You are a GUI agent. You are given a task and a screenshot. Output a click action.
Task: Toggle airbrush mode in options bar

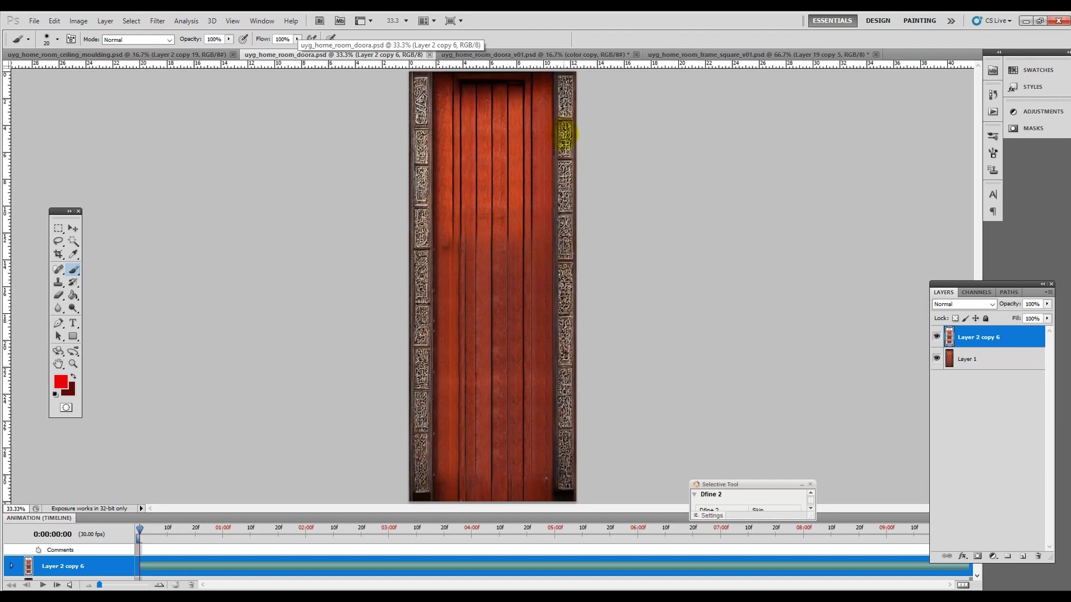(x=312, y=38)
